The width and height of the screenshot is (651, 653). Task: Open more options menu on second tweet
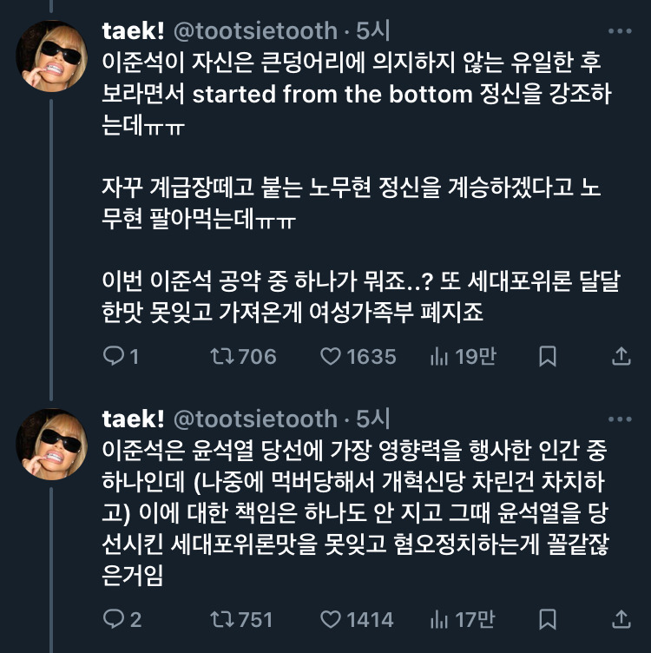(620, 419)
